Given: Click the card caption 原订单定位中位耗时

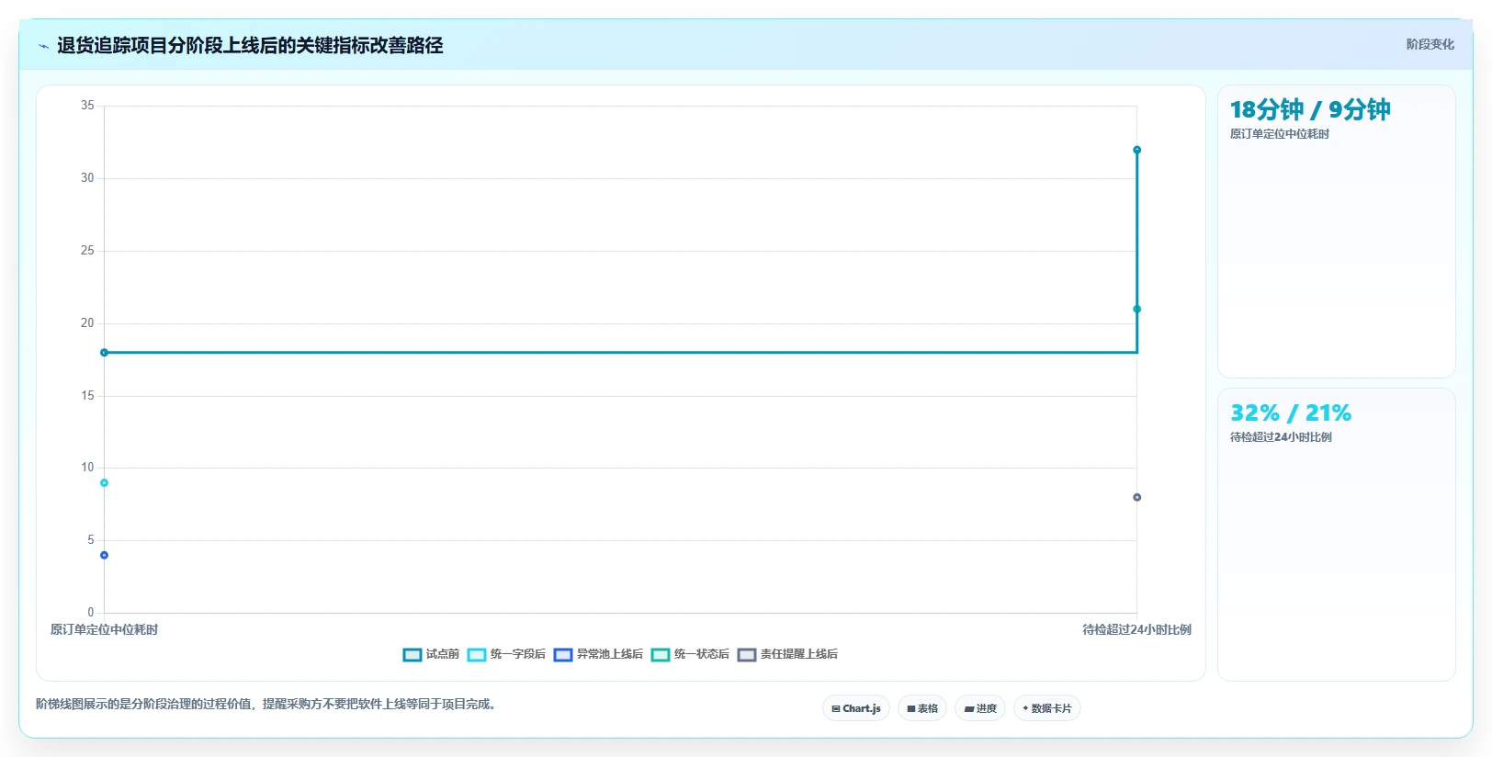Looking at the screenshot, I should pos(1280,134).
